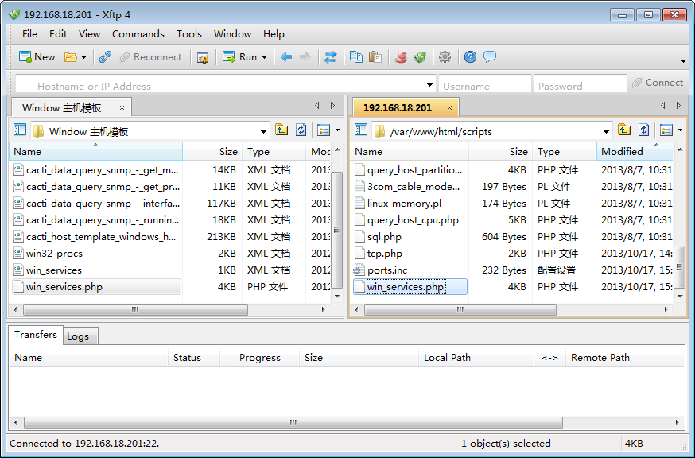The width and height of the screenshot is (695, 458).
Task: Click the Password input field
Action: (x=580, y=84)
